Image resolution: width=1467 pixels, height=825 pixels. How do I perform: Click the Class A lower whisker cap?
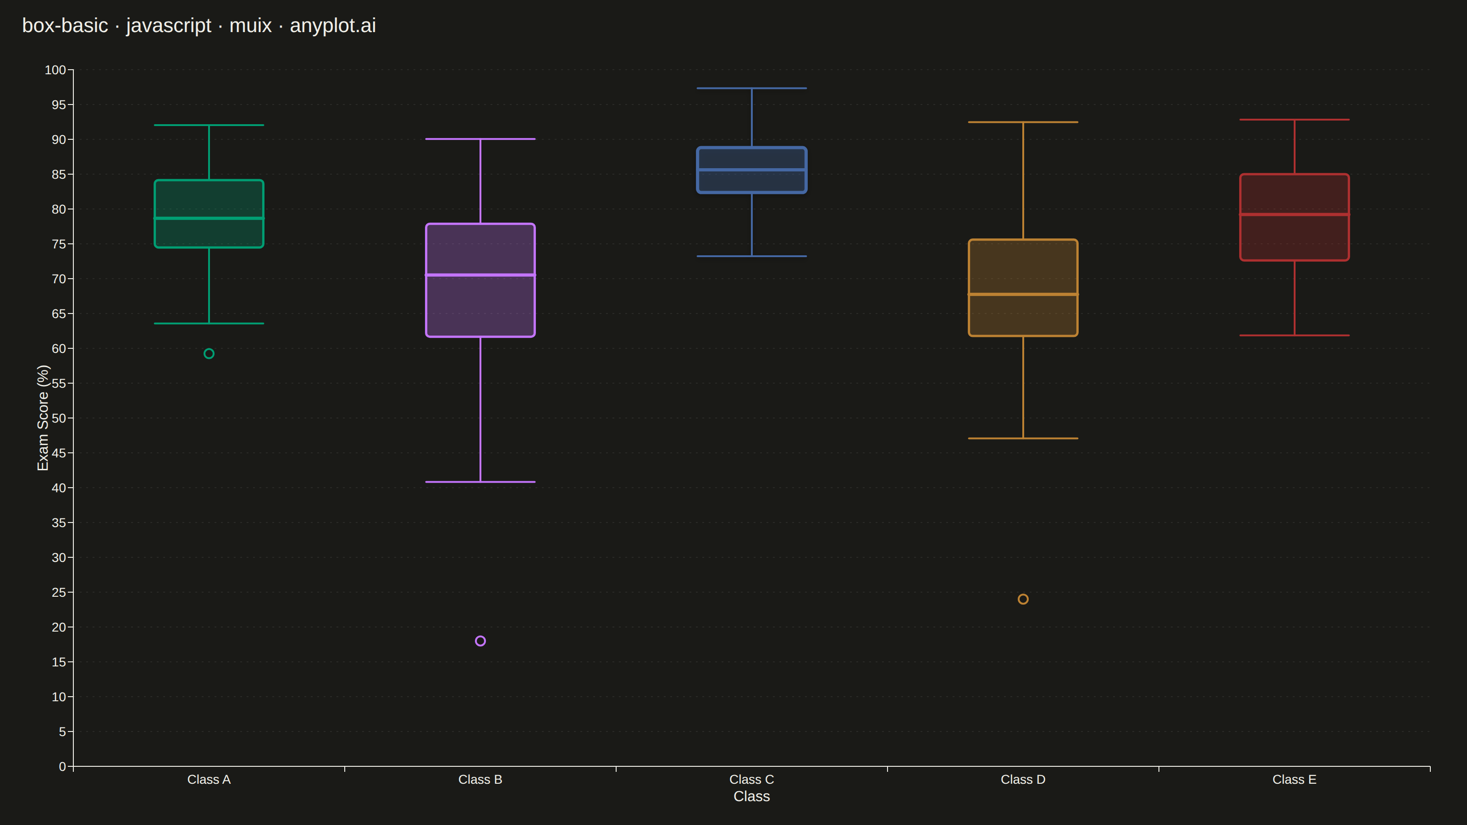(x=209, y=324)
